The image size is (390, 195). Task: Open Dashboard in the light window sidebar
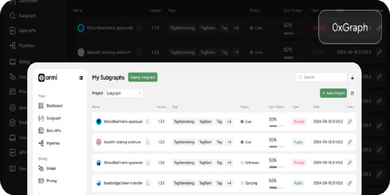point(51,106)
